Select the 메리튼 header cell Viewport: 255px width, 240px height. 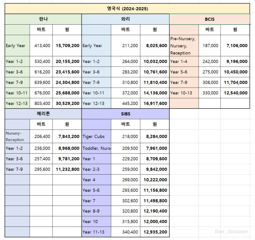(43, 114)
